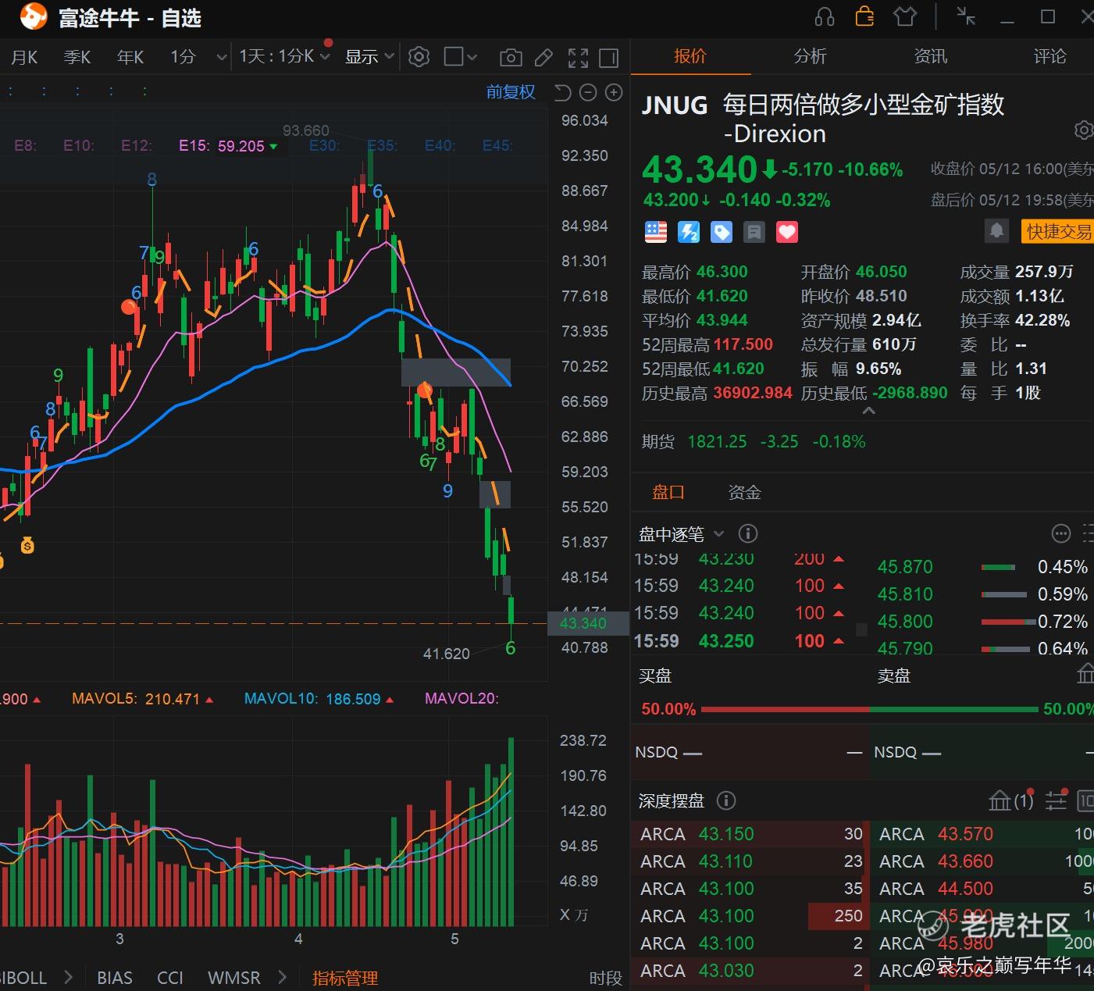
Task: Toggle the right sidebar panel icon
Action: tap(609, 57)
